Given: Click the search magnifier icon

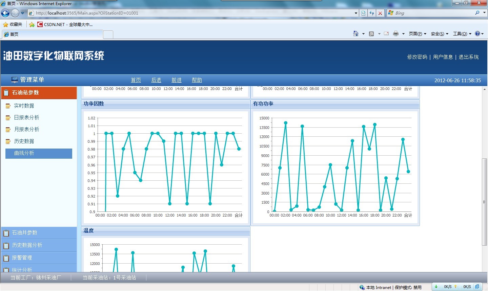Looking at the screenshot, I should tap(477, 13).
